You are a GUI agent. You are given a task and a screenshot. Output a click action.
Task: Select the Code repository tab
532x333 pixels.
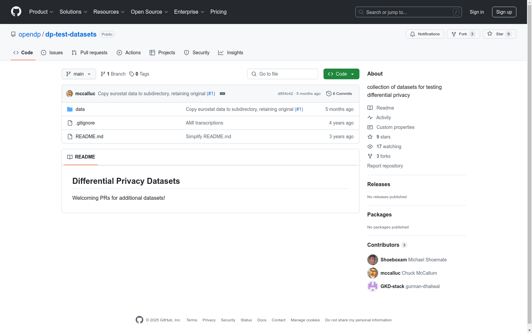click(x=23, y=53)
